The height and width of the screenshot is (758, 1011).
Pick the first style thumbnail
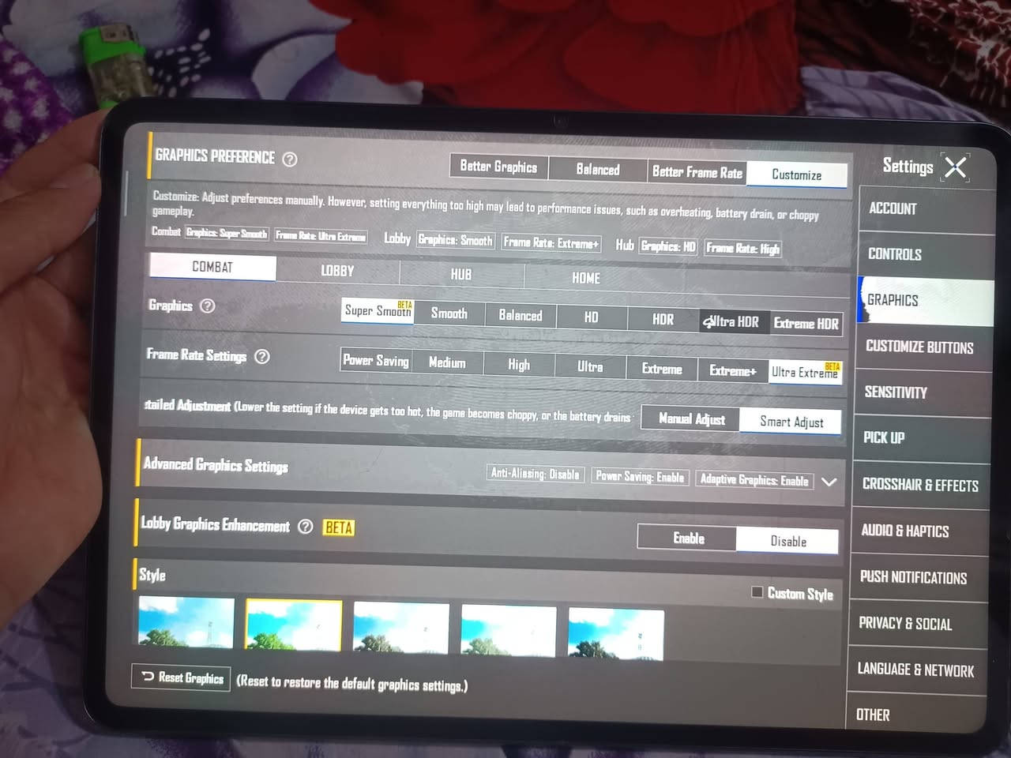186,622
